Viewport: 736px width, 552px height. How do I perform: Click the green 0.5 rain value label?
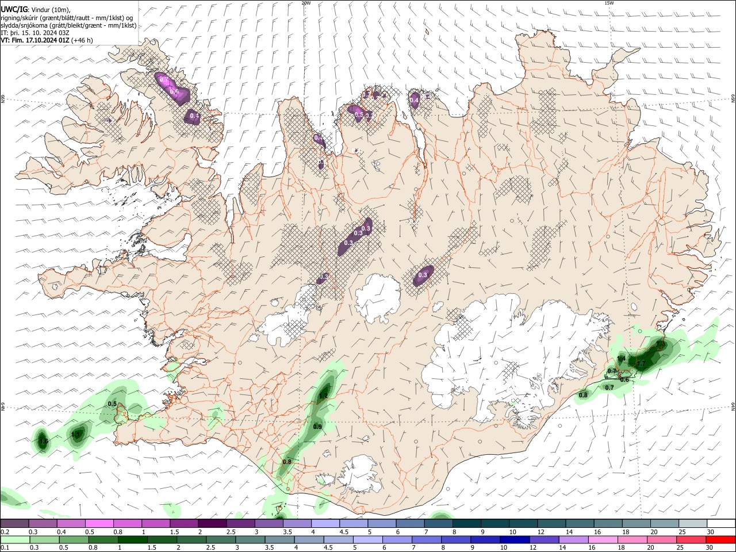coord(113,404)
